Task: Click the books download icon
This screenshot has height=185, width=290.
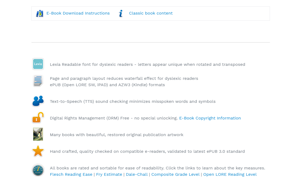Action: (x=40, y=13)
